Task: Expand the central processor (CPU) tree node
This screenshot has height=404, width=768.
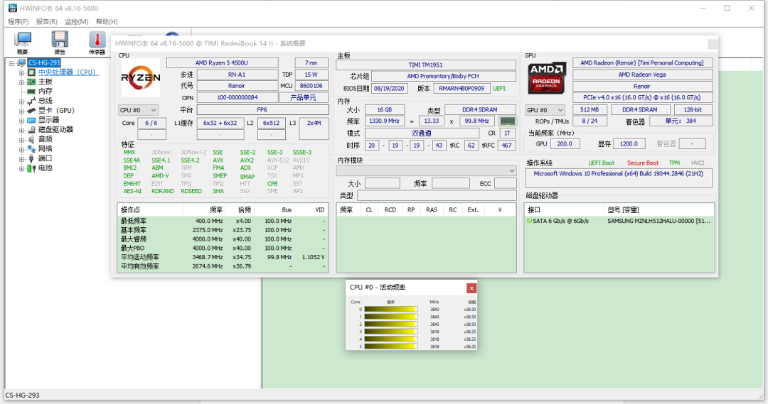Action: tap(21, 72)
